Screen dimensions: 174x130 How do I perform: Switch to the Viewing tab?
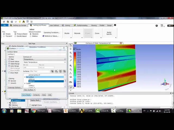point(94,25)
